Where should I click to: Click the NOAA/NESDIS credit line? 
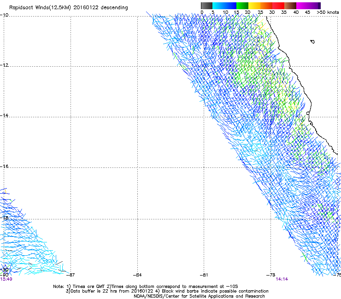199,296
